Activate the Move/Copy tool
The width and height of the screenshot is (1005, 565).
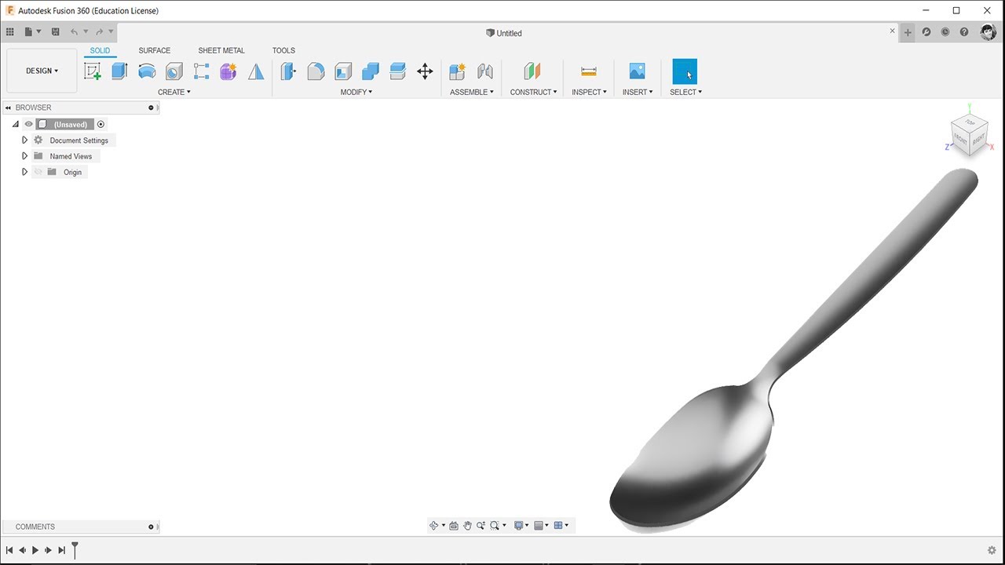tap(425, 71)
